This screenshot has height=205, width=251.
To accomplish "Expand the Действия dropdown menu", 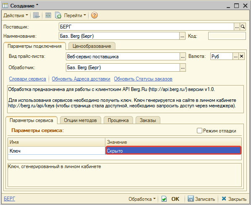I will click(x=16, y=16).
